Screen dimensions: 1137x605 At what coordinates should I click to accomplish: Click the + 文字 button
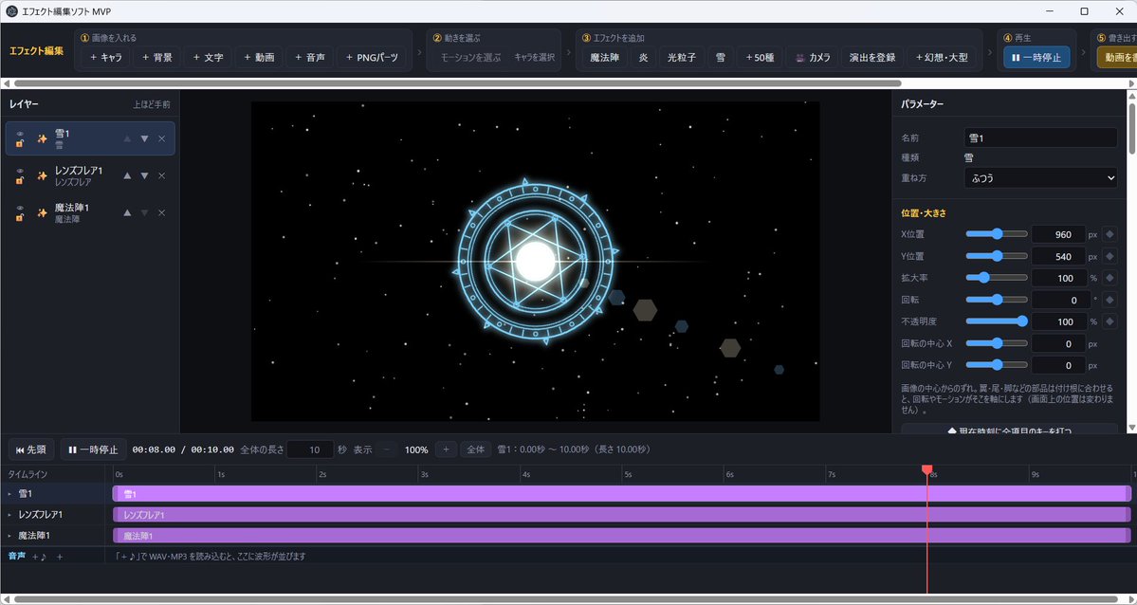(208, 57)
